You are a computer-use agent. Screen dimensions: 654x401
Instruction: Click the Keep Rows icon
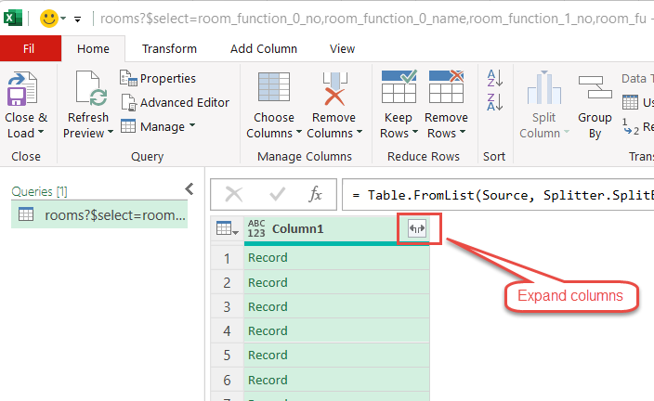point(399,90)
